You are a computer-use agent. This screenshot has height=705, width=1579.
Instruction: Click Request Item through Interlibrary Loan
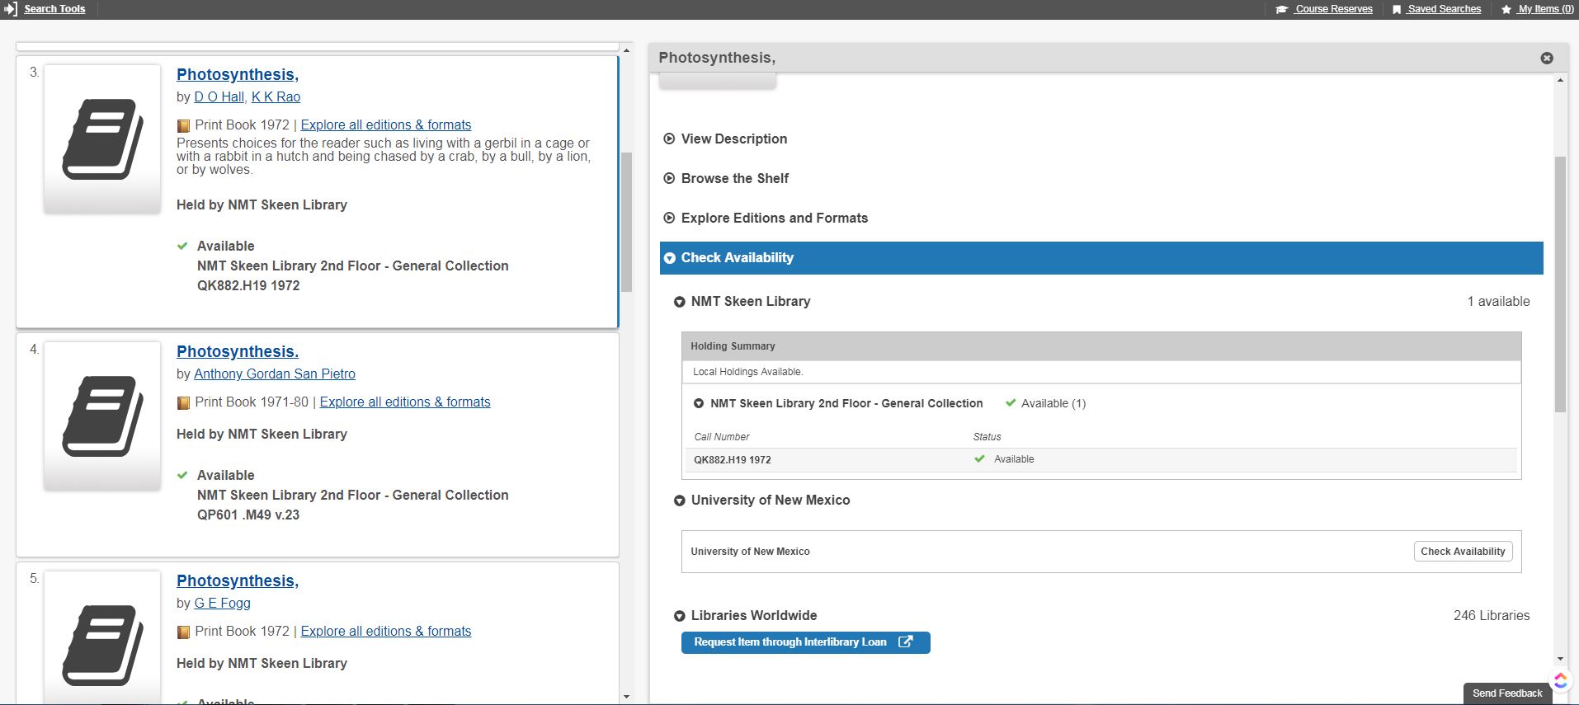(804, 642)
